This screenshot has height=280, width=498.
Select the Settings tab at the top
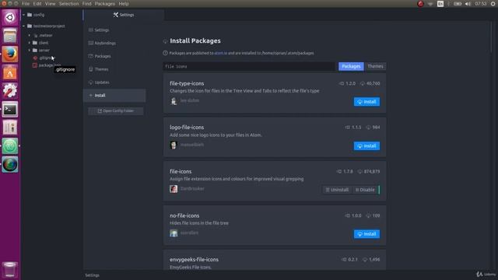(124, 15)
